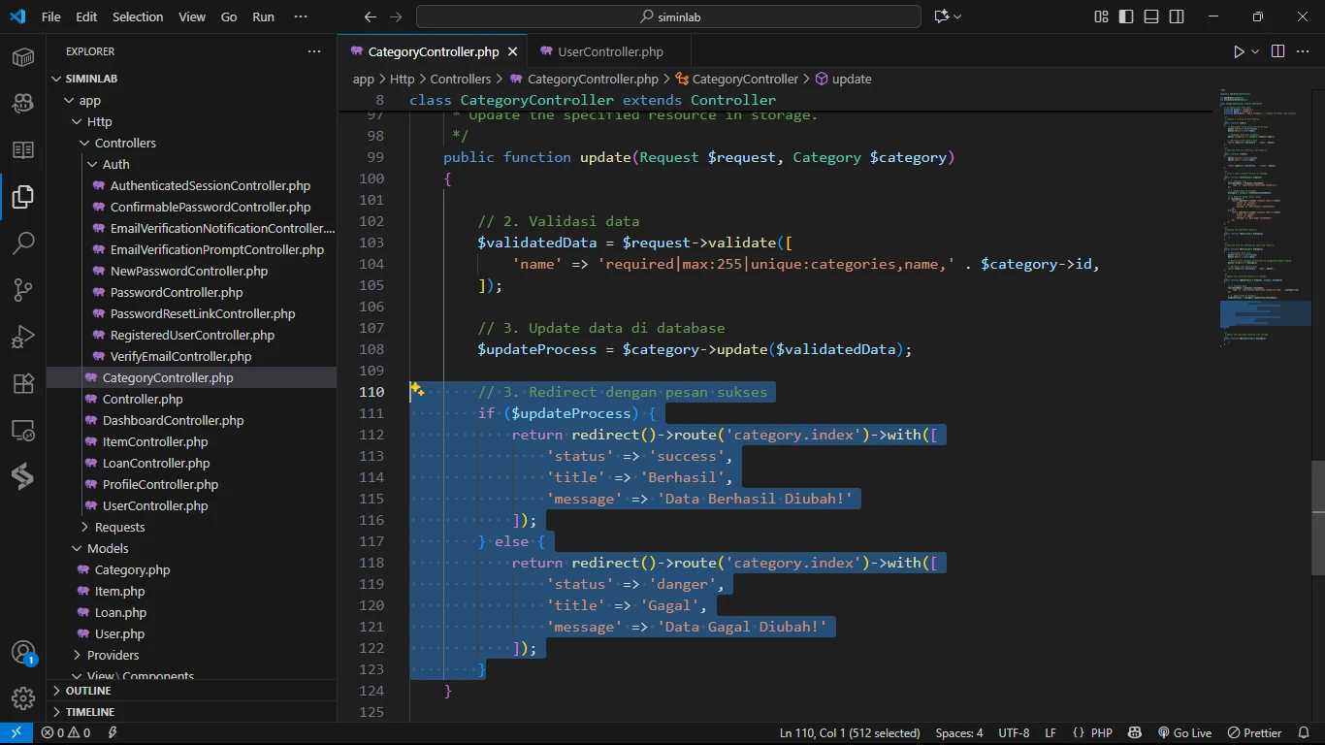Collapse the Auth folder
1325x745 pixels.
[x=115, y=164]
